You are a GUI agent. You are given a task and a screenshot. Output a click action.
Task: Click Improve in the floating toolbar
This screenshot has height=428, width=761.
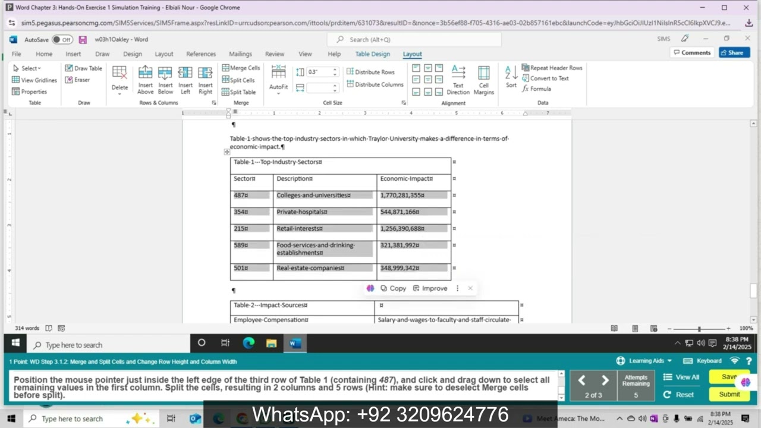[430, 288]
